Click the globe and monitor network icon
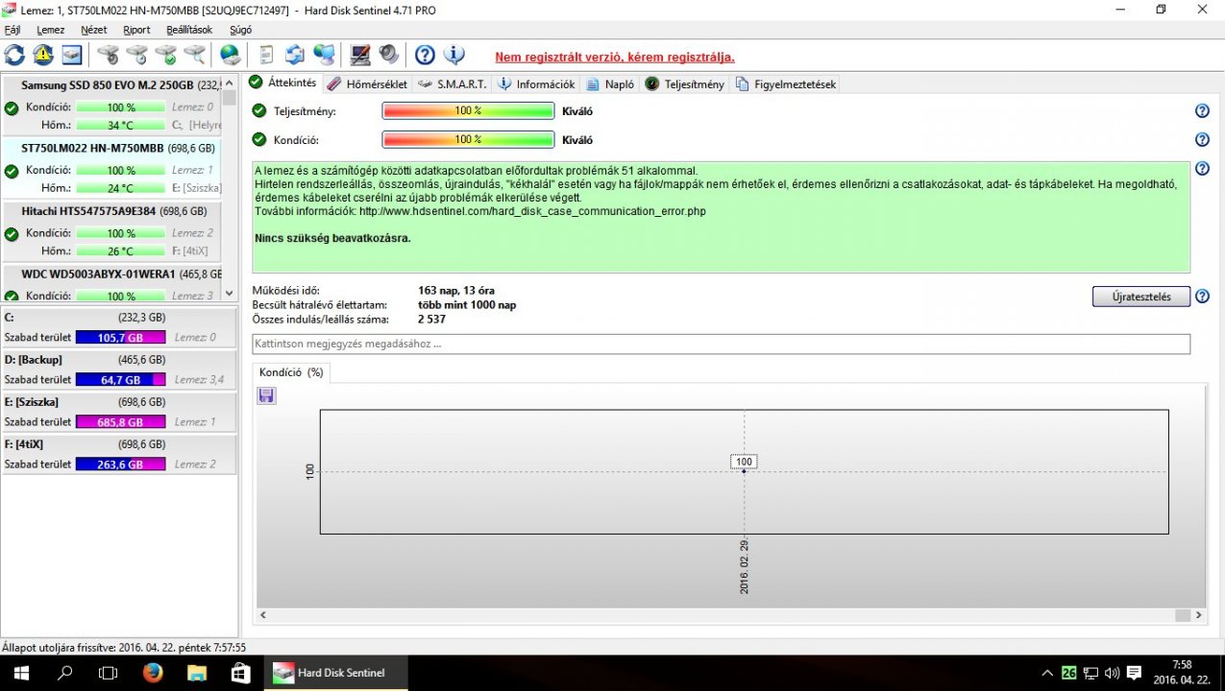This screenshot has width=1225, height=691. click(325, 55)
